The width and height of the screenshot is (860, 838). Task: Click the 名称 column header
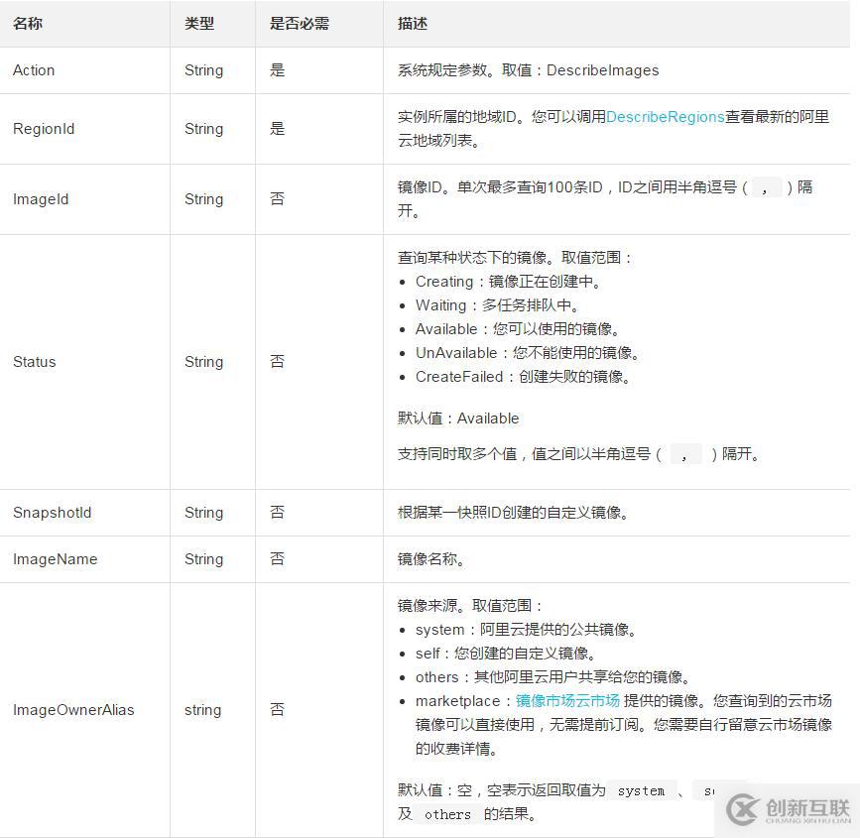point(28,24)
